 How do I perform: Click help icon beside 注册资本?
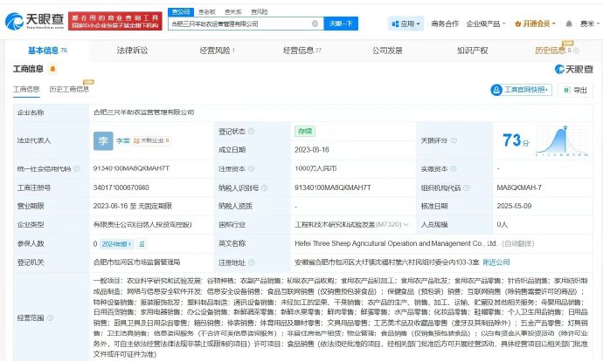[251, 169]
